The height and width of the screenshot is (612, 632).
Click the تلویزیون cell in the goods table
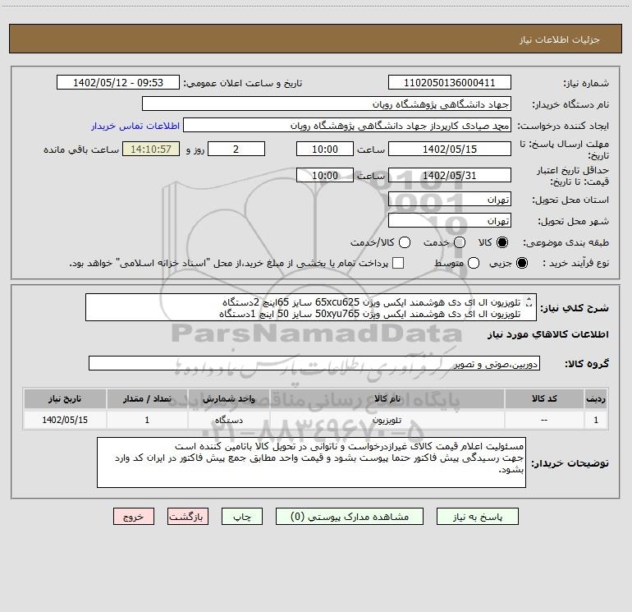pyautogui.click(x=387, y=420)
